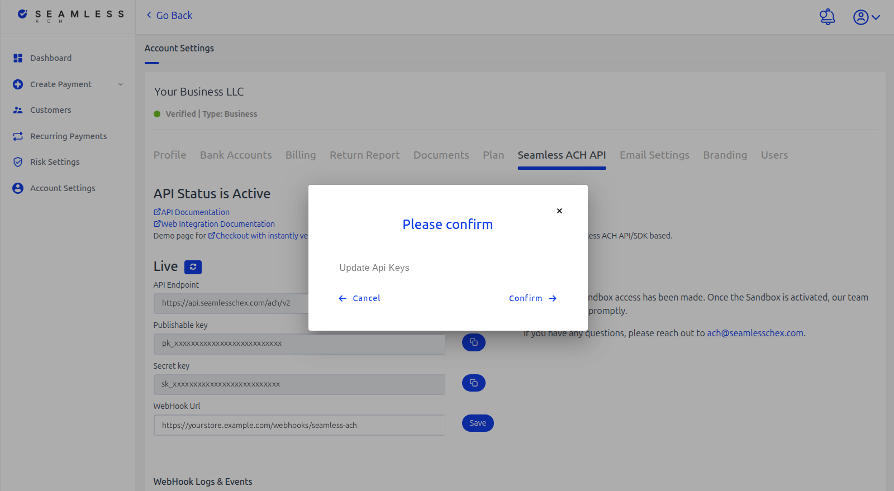Copy the Secret key
The height and width of the screenshot is (491, 894).
(473, 383)
